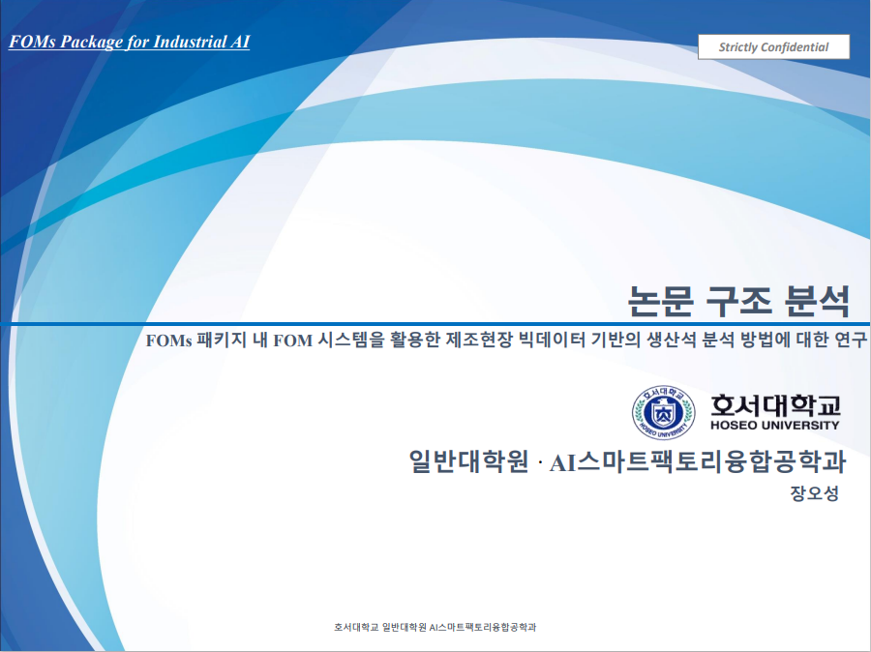871x652 pixels.
Task: Click the 'HOSEO UNIVERSITY' English caption
Action: [x=775, y=426]
